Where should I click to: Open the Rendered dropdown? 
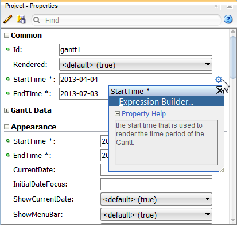[135, 65]
